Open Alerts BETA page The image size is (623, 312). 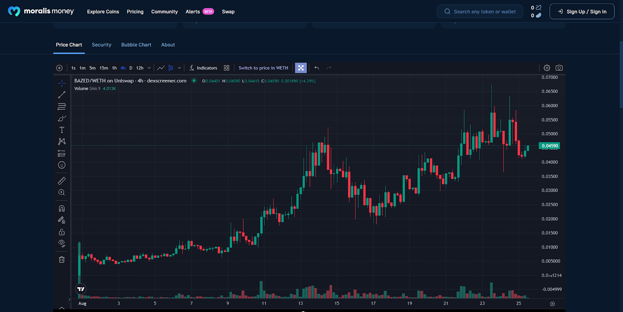(200, 12)
